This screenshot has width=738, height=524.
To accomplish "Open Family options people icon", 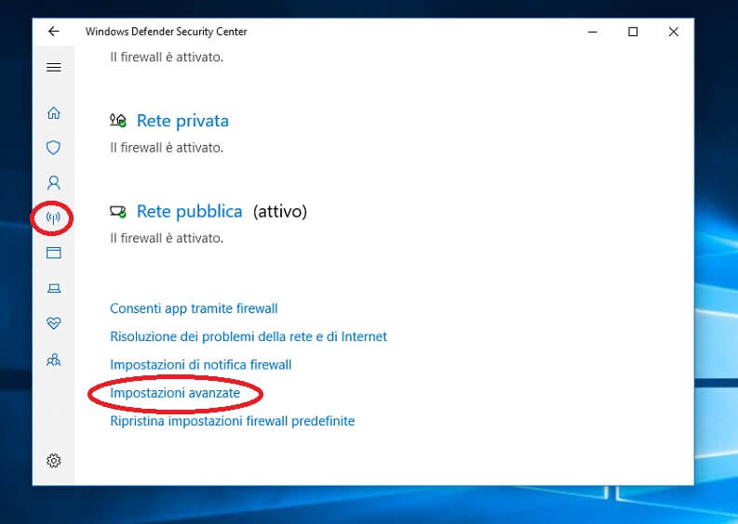I will coord(54,360).
